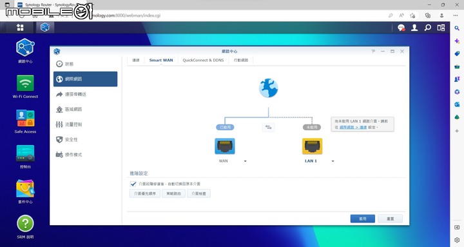
Task: Click the 重置 reset button
Action: [391, 219]
